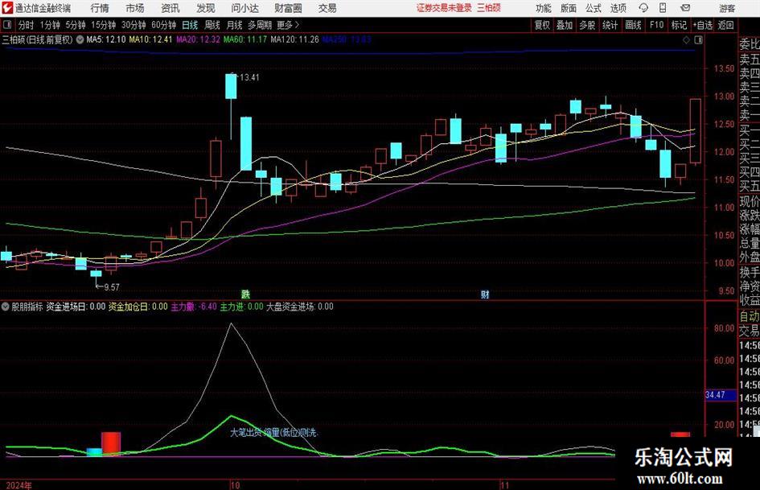Toggle the left sidebar panel icon
The width and height of the screenshot is (760, 490).
point(6,25)
